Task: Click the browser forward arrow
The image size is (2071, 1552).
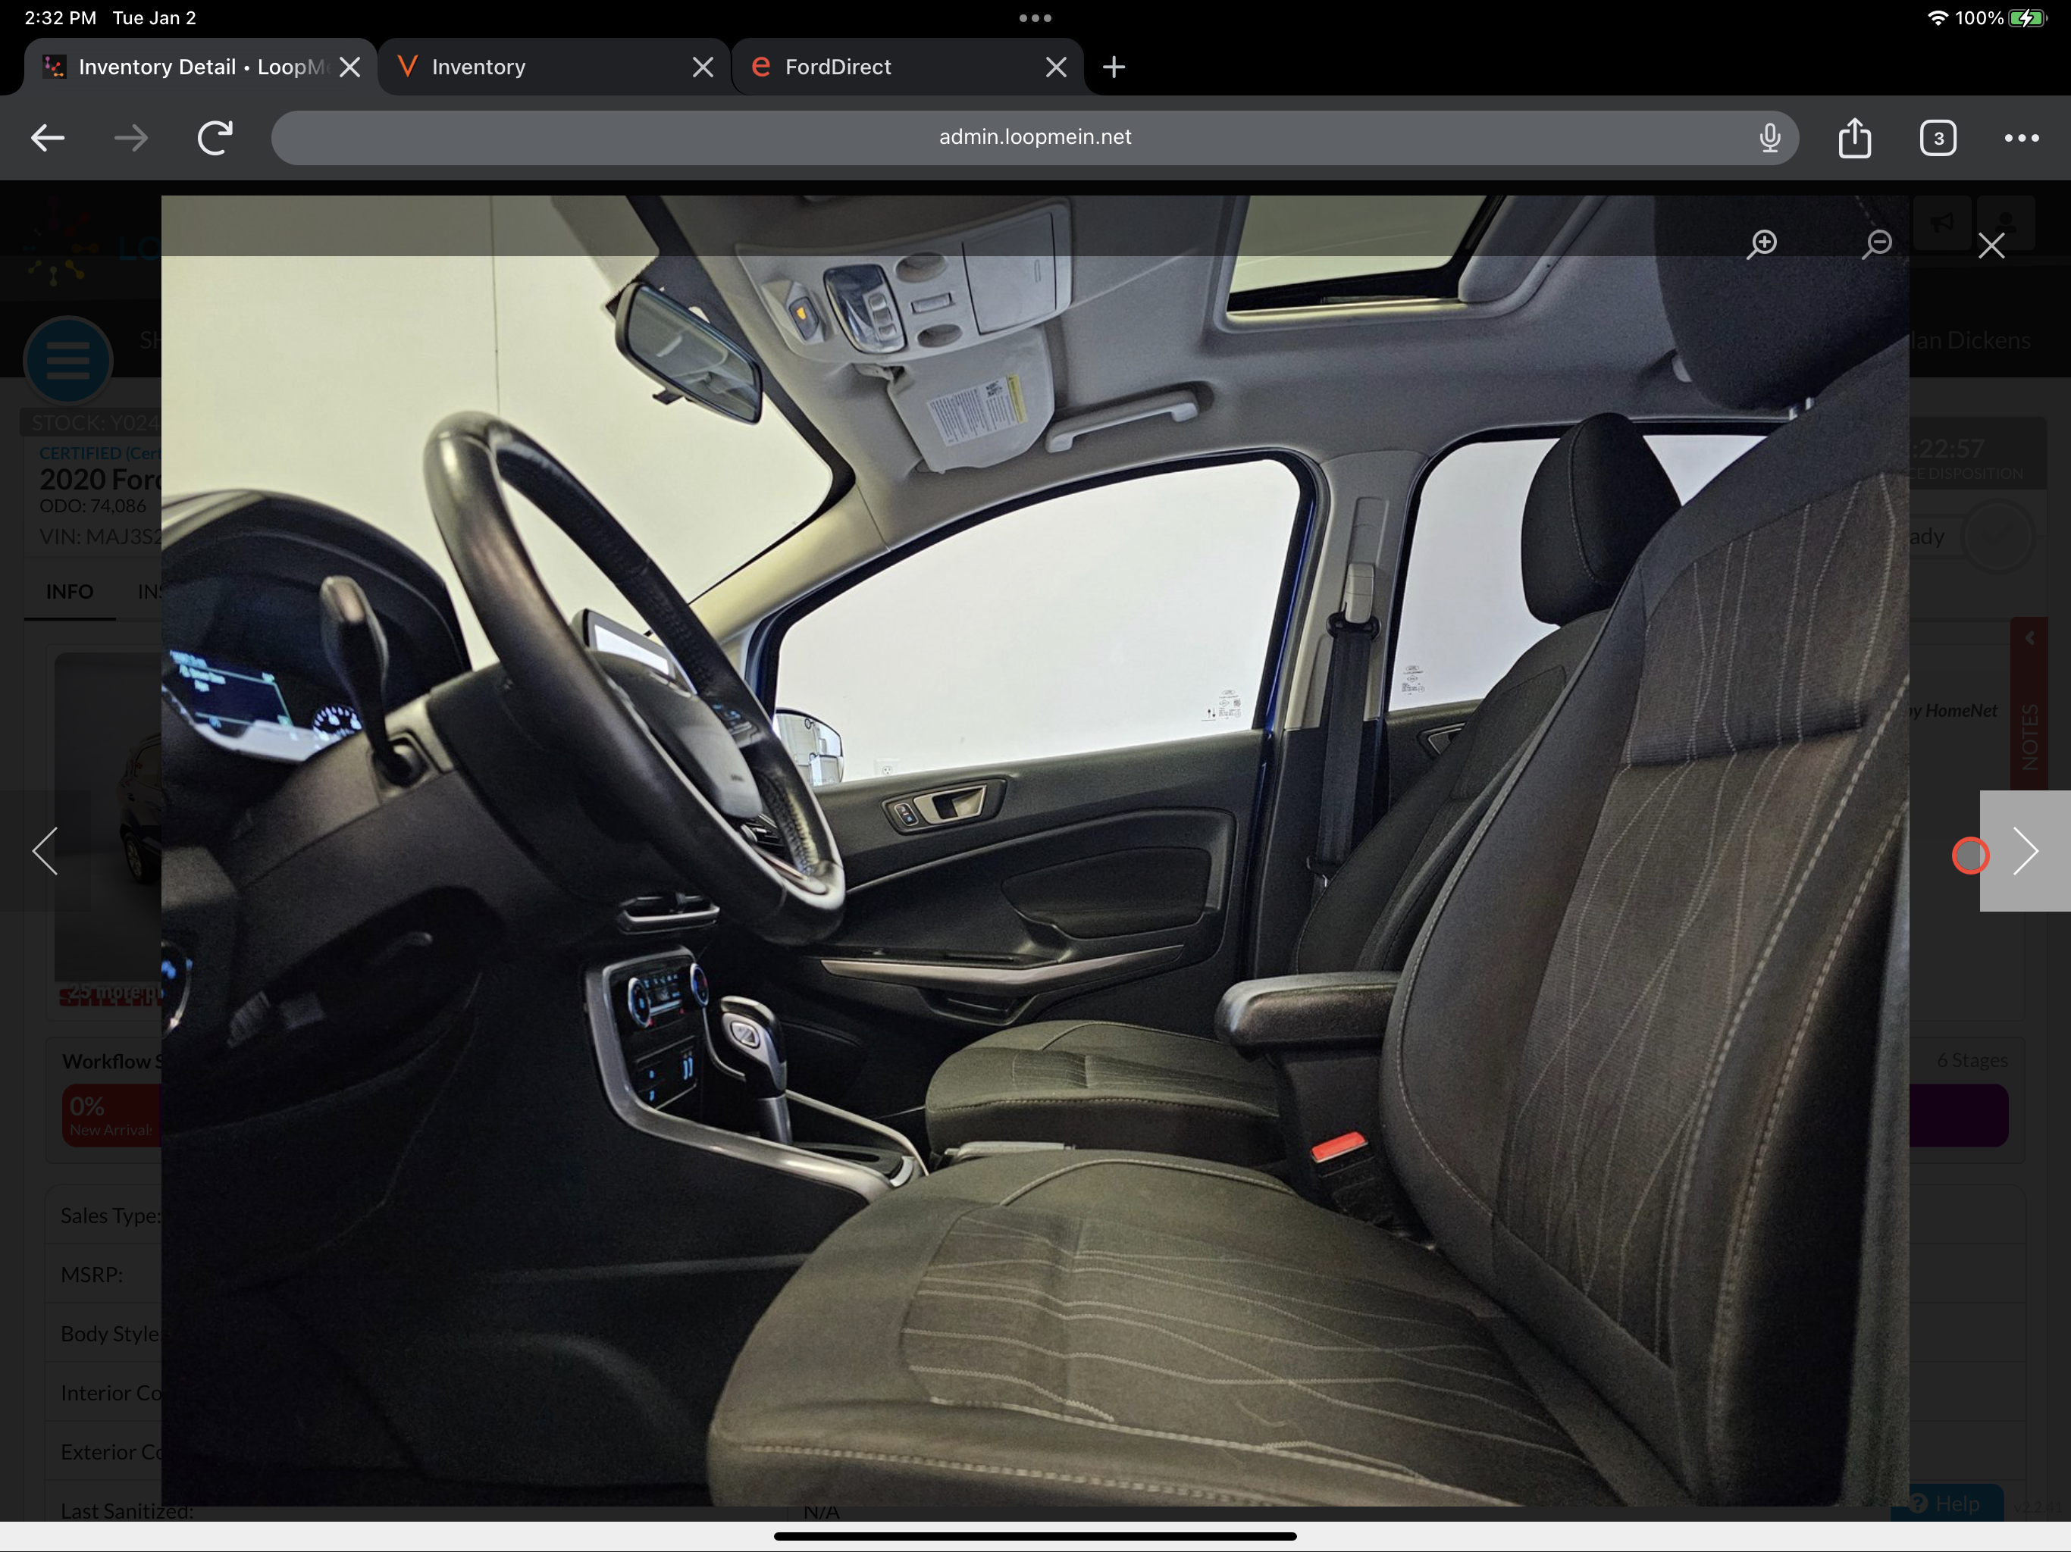Action: pyautogui.click(x=131, y=139)
